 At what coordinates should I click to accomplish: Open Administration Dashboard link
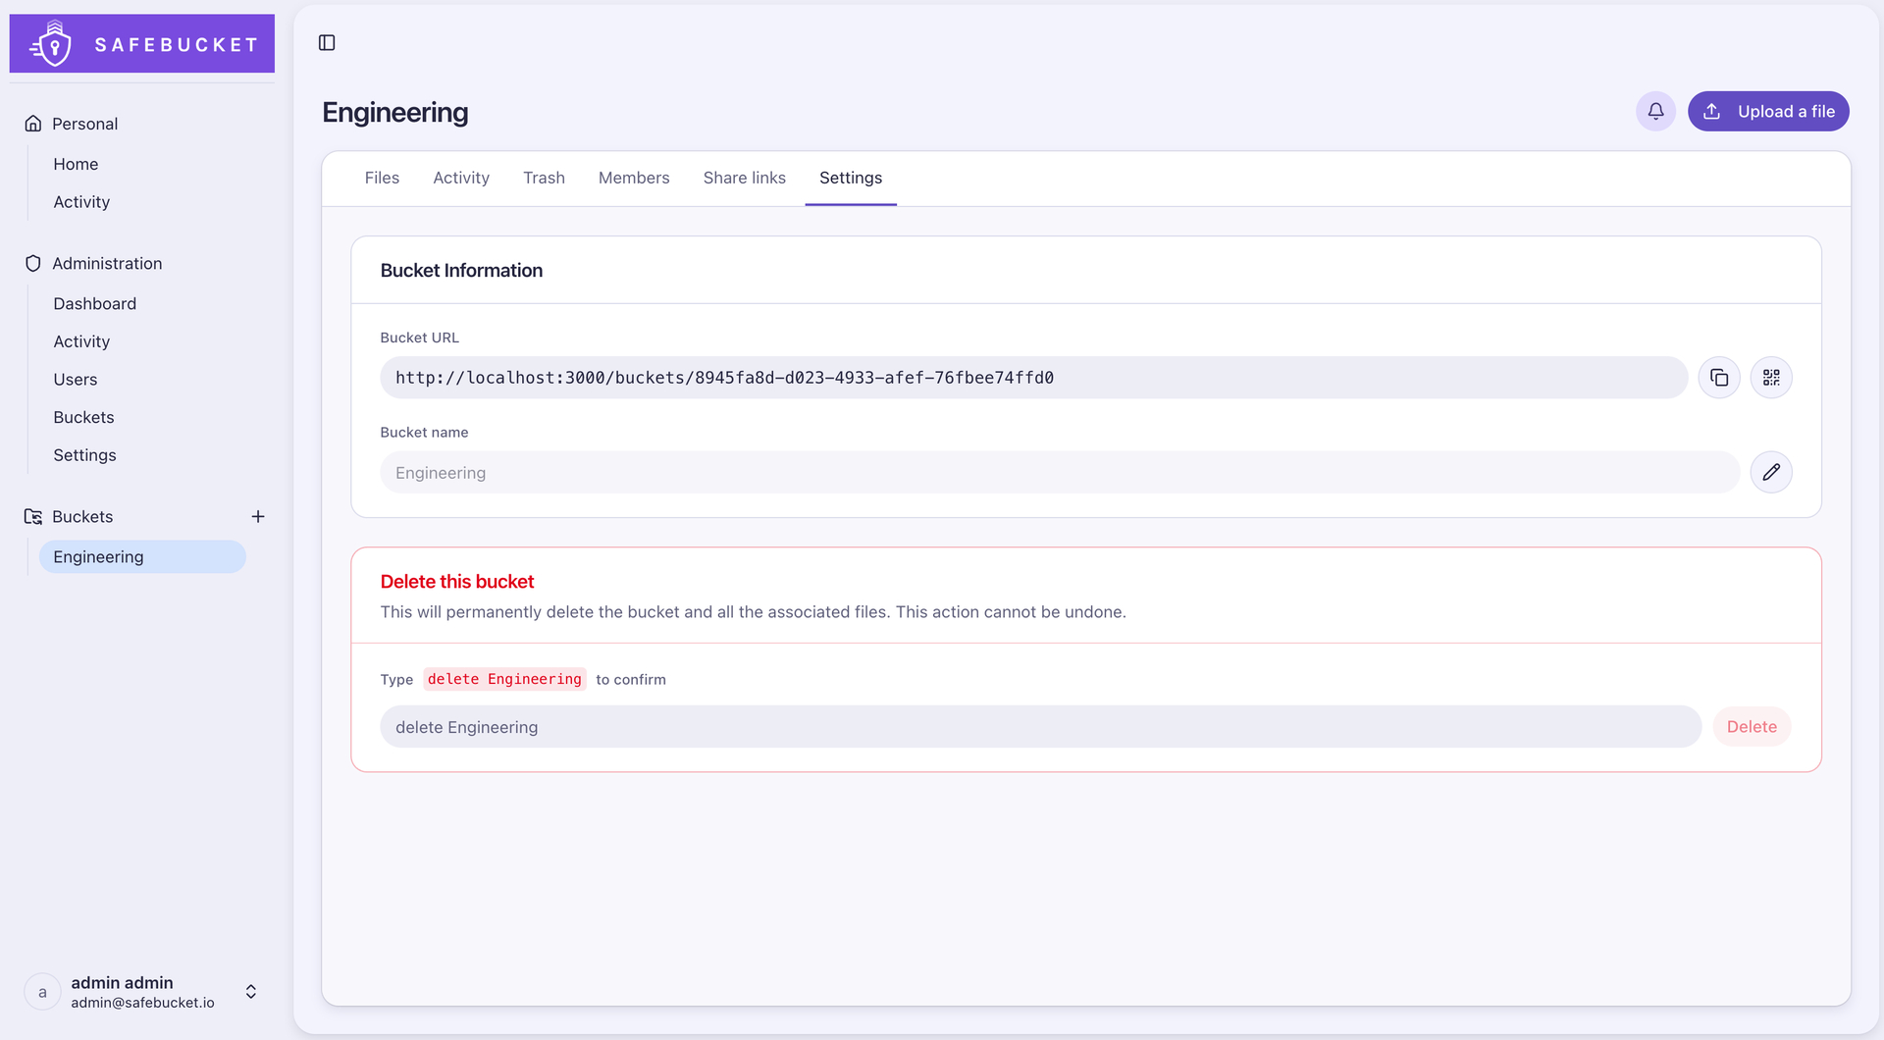click(95, 304)
